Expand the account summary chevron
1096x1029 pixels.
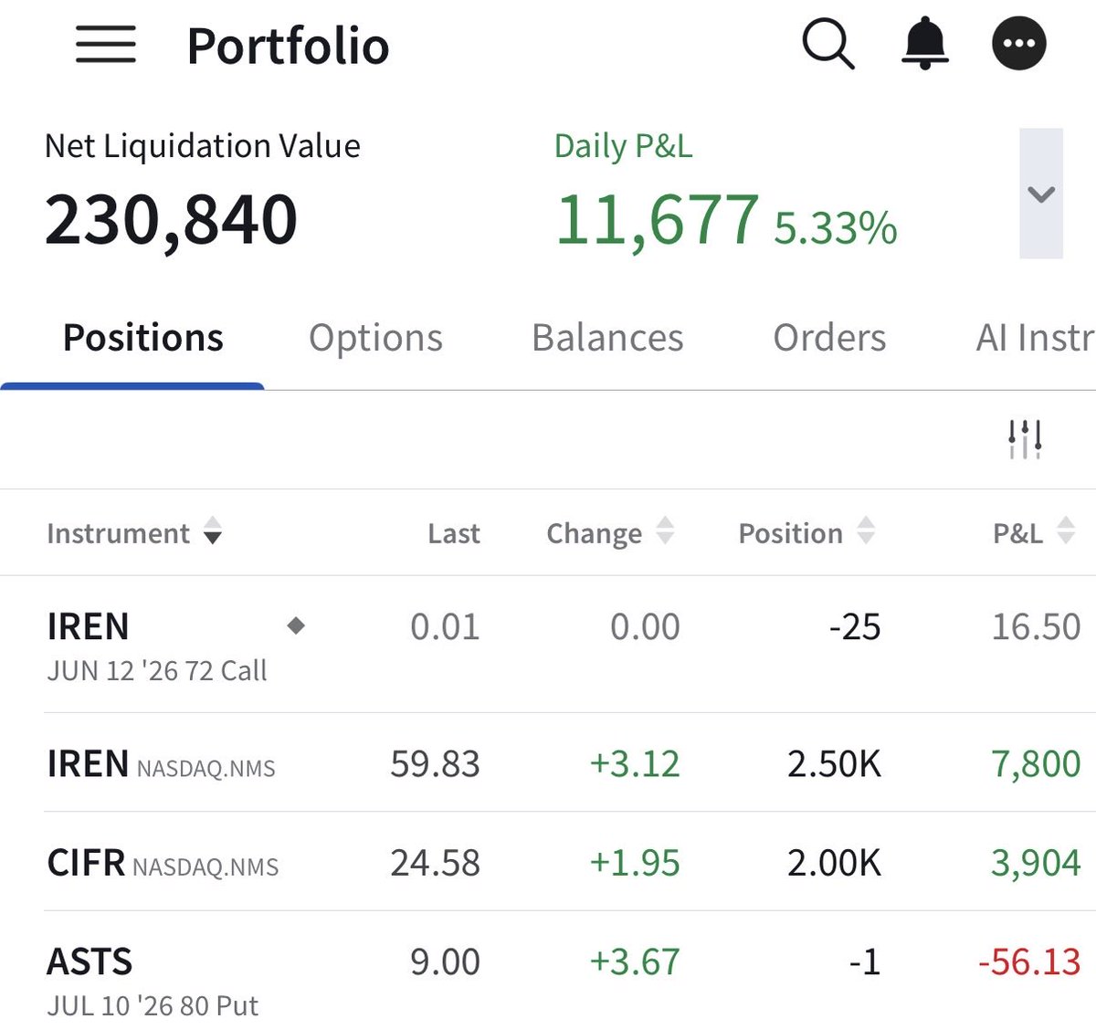tap(1041, 194)
